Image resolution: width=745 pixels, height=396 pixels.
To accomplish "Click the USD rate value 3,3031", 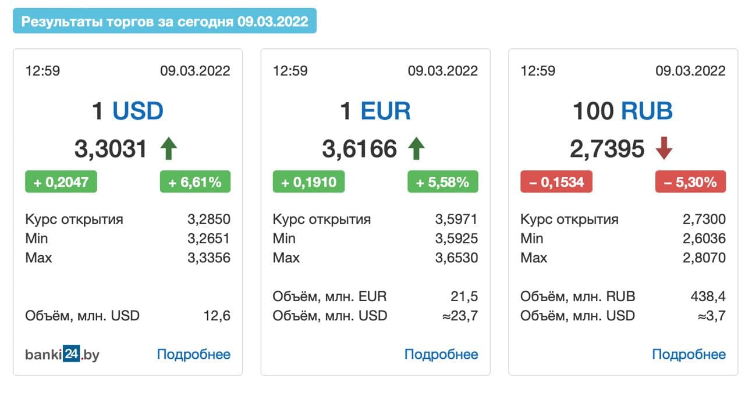I will click(111, 149).
